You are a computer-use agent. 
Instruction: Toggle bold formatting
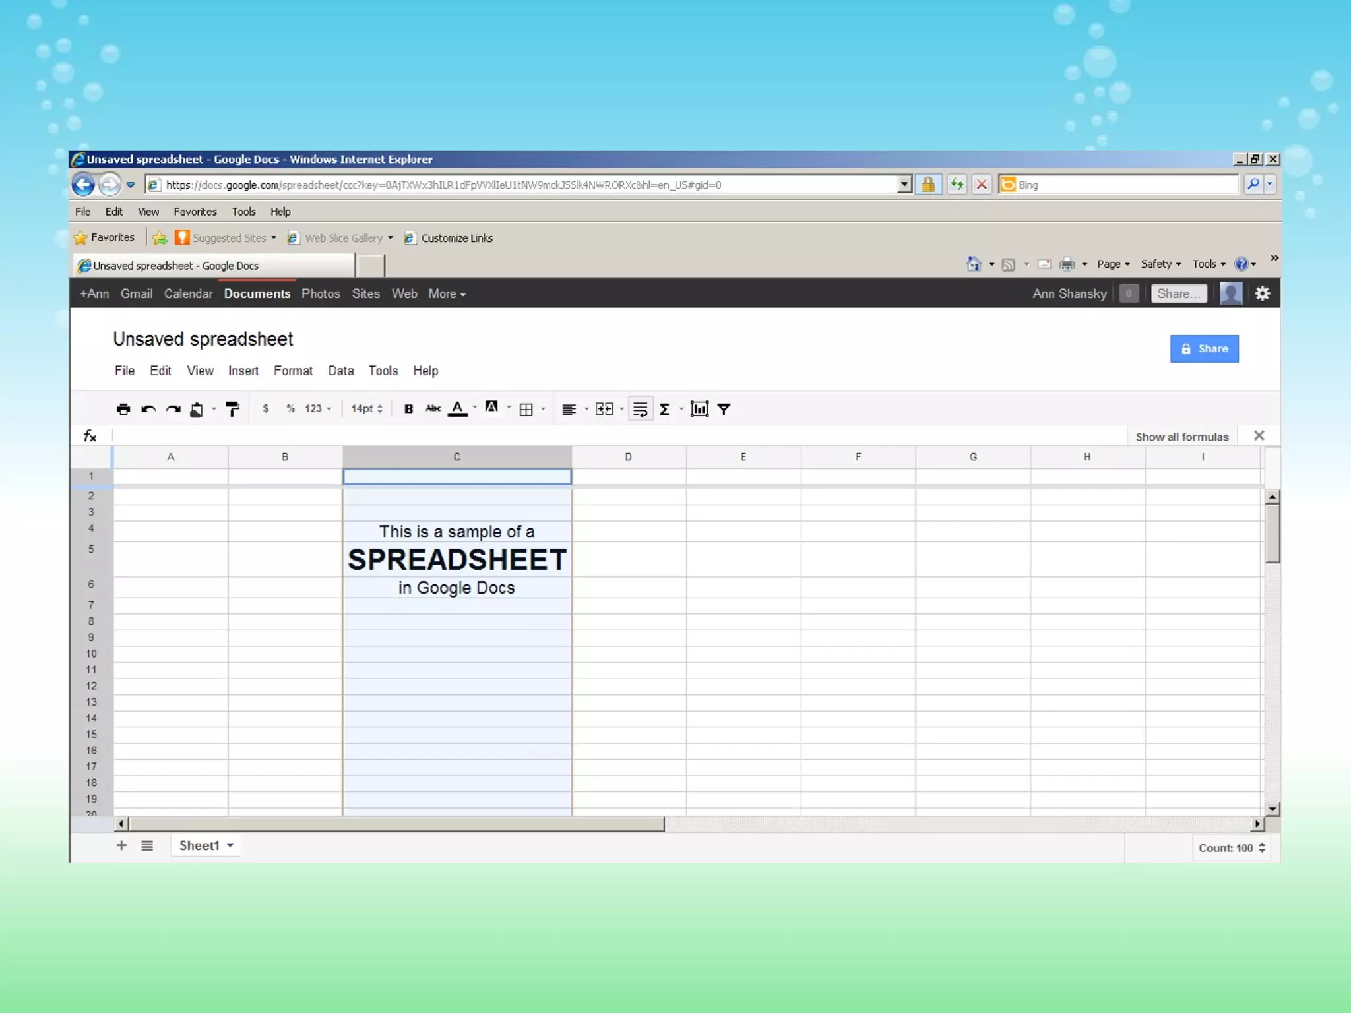coord(408,409)
